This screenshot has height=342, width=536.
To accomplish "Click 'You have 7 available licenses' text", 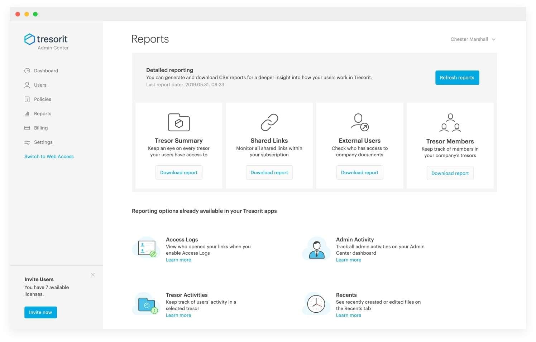I will (47, 291).
